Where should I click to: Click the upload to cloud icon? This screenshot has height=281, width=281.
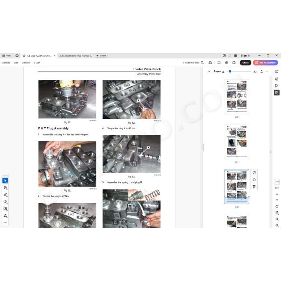pos(226,63)
